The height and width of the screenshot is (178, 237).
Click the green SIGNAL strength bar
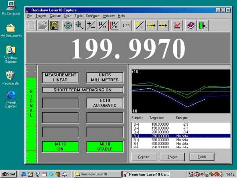tap(31, 120)
